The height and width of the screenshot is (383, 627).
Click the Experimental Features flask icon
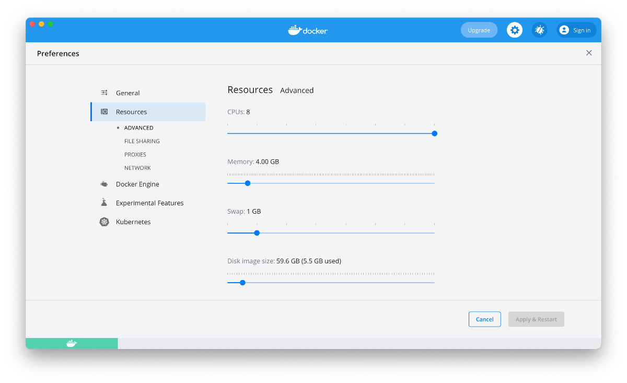tap(104, 203)
